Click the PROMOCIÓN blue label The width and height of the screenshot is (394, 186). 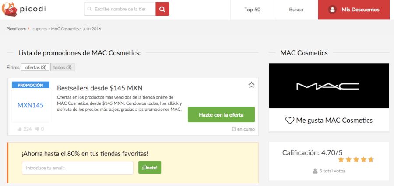pyautogui.click(x=30, y=85)
